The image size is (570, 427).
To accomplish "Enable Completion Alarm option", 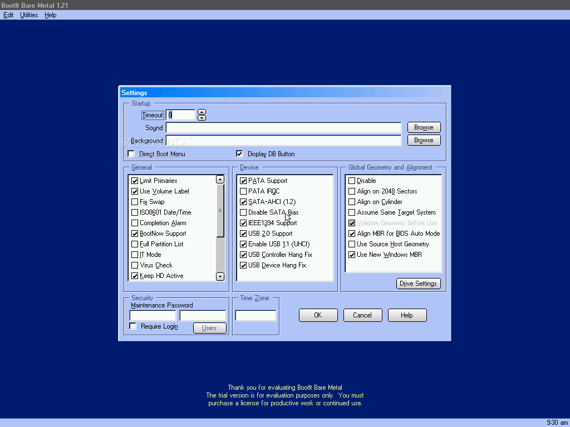I will [x=135, y=223].
